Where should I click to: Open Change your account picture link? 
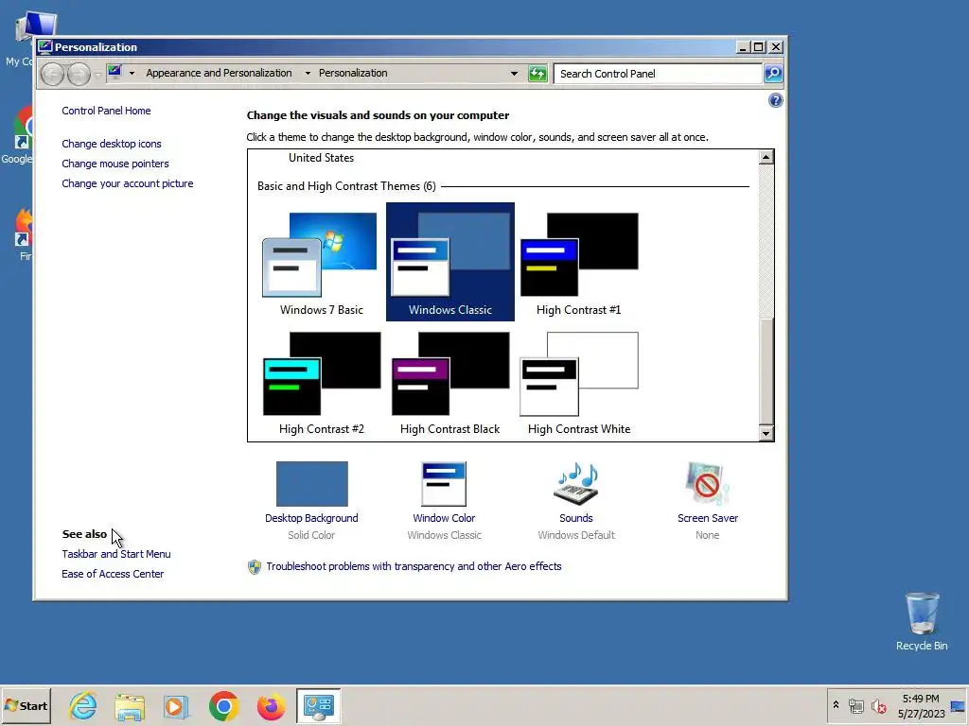(128, 183)
